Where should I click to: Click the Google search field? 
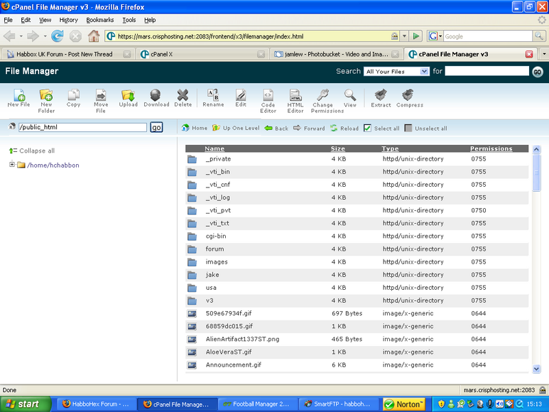[488, 36]
